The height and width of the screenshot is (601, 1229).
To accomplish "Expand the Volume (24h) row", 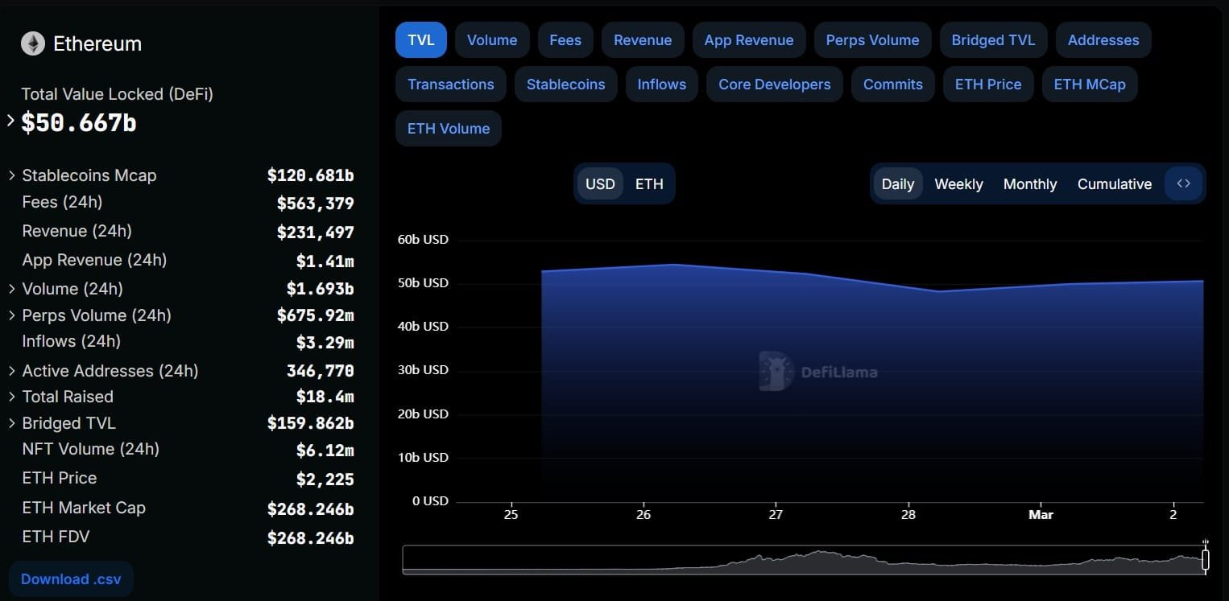I will 11,288.
